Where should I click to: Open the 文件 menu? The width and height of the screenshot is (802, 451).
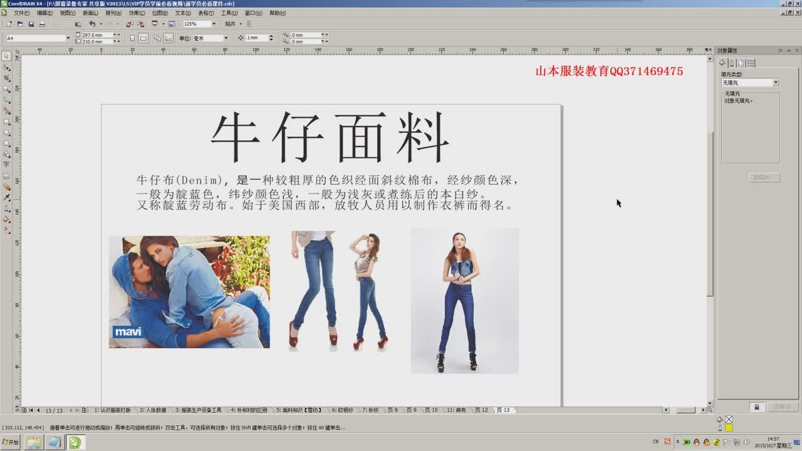tap(21, 13)
